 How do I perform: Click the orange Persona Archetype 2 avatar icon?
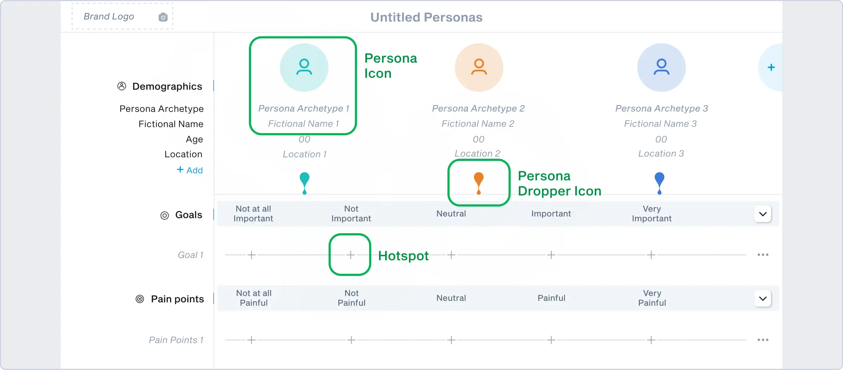pos(479,67)
